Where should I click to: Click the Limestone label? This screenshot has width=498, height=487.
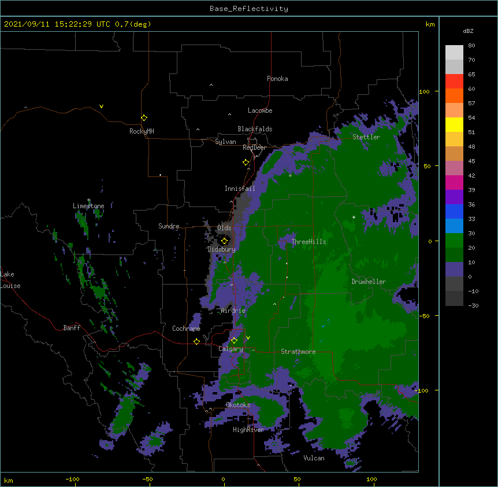(x=88, y=206)
